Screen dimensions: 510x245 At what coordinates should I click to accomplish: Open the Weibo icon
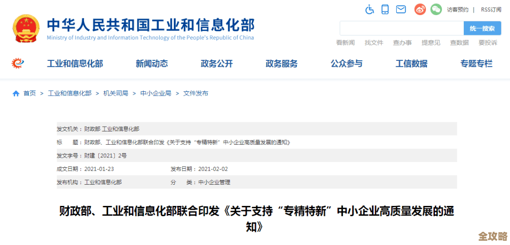[420, 9]
